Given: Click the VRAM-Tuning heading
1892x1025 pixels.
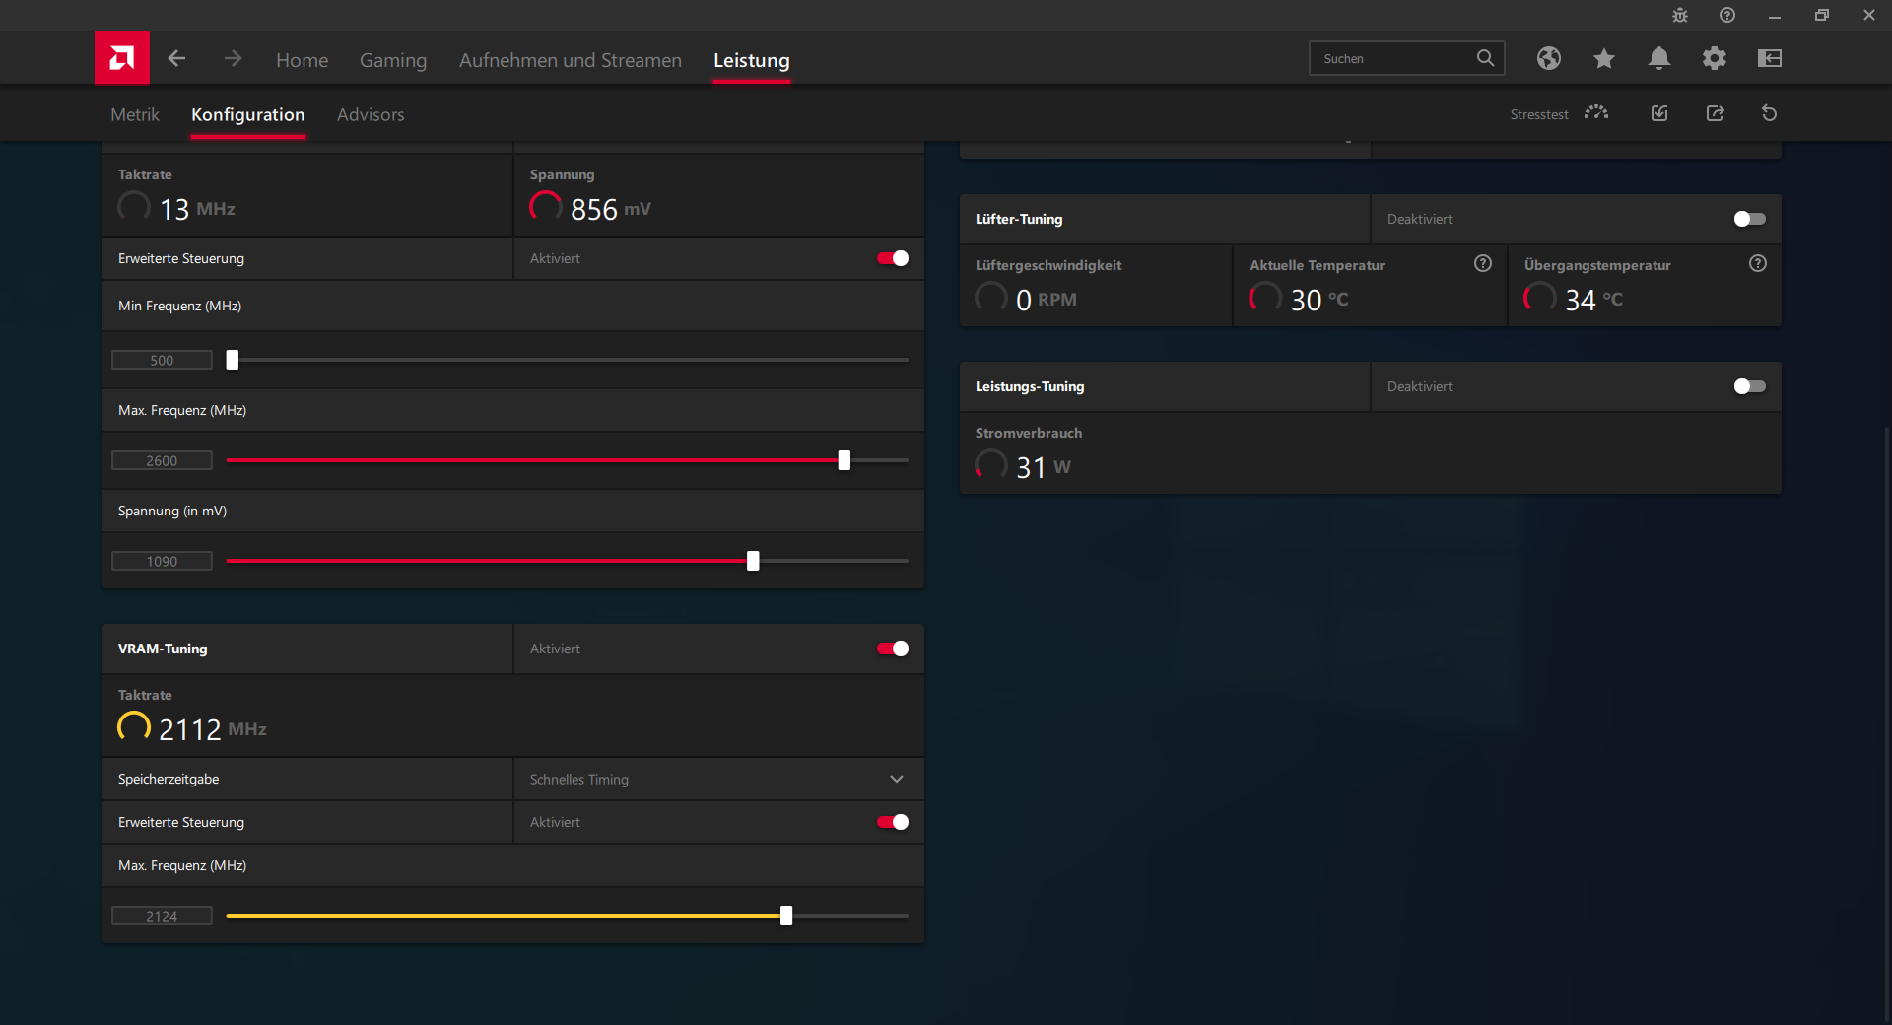Looking at the screenshot, I should pyautogui.click(x=163, y=649).
